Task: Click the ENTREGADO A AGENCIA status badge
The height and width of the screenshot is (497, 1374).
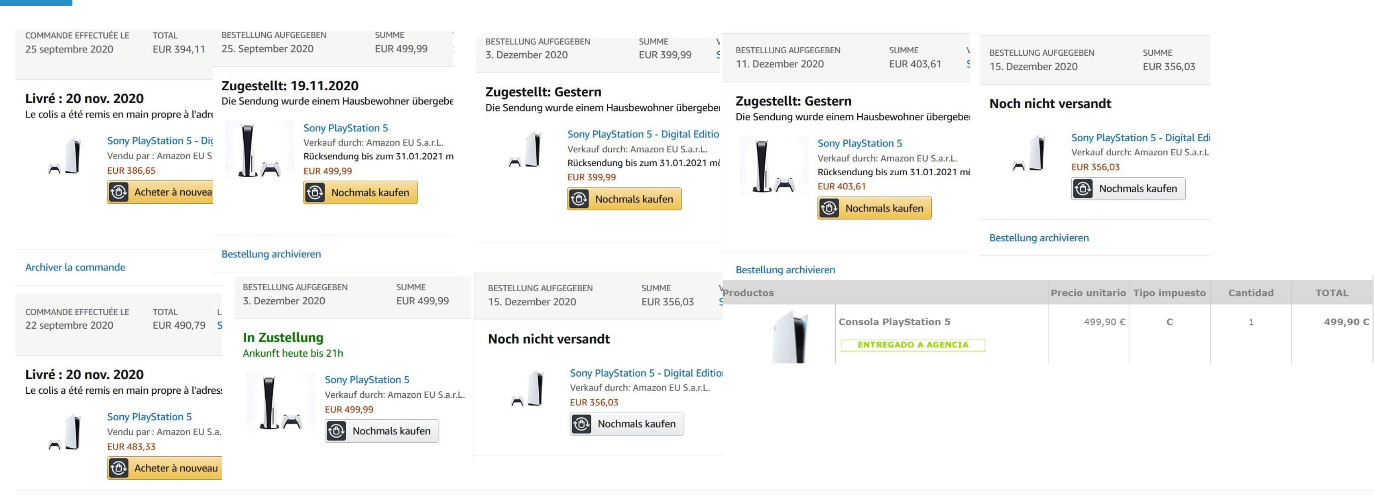Action: (913, 345)
